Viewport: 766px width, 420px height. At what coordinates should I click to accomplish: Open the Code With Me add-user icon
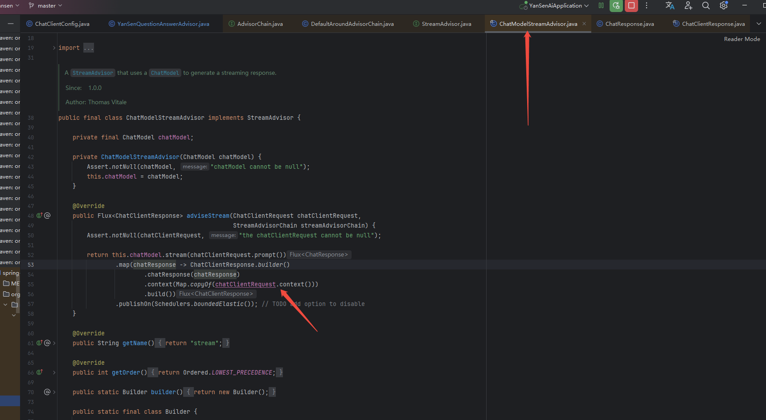pyautogui.click(x=688, y=6)
